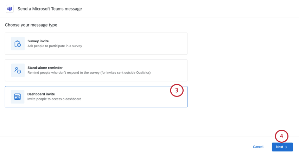Click "Ask people to participate in a survey" text
Viewport: 299px width, 156px height.
55,46
